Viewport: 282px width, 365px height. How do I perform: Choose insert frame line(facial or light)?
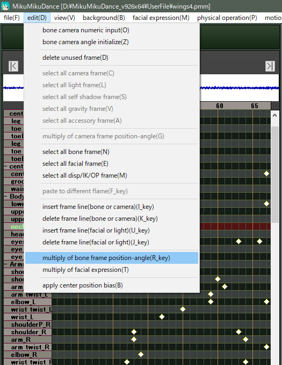click(112, 231)
